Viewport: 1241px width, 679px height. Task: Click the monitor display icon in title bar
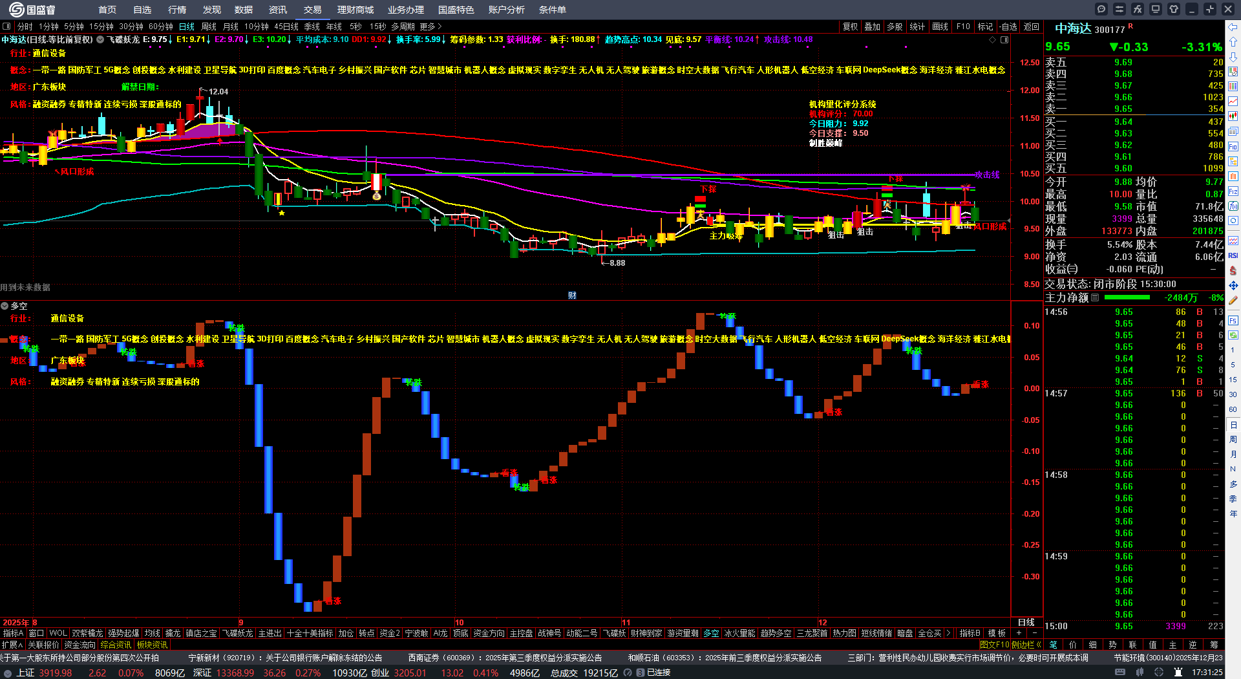[1156, 9]
